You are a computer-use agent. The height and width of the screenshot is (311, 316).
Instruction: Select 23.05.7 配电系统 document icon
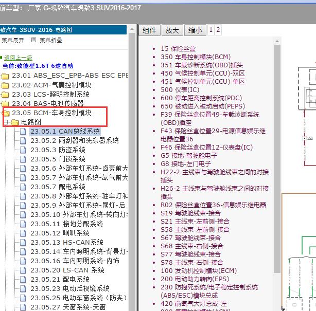point(23,187)
